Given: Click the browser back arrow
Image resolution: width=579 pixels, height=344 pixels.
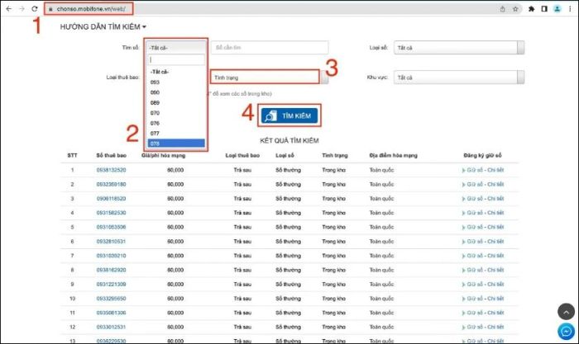Looking at the screenshot, I should tap(9, 9).
